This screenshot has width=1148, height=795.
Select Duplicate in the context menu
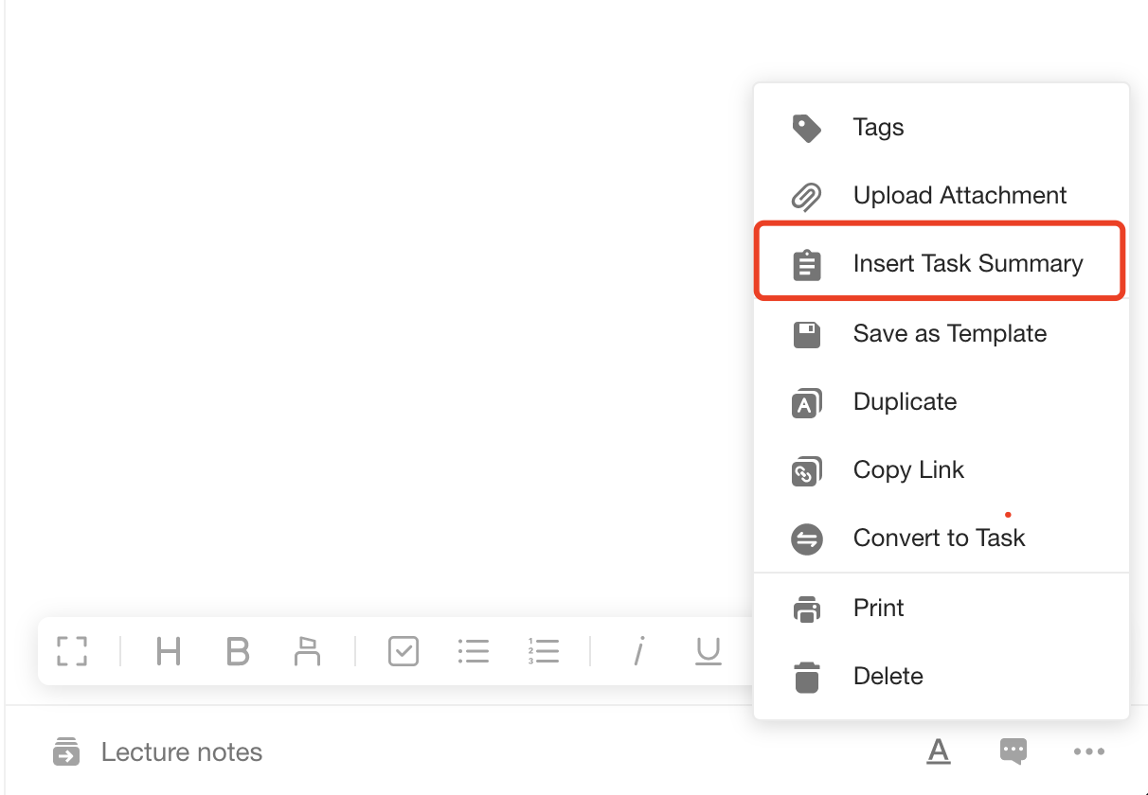(905, 401)
